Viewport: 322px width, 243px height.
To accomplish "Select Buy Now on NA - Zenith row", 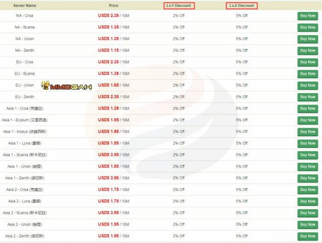I will (x=307, y=50).
